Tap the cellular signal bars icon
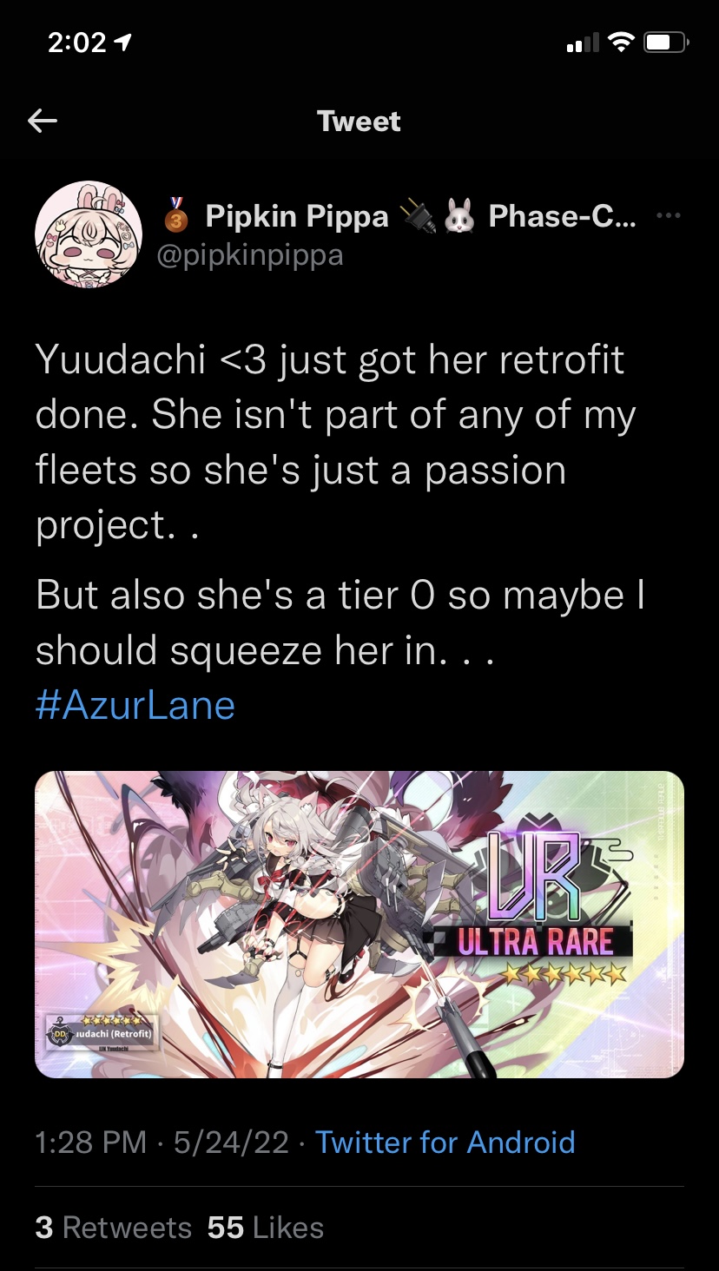Viewport: 719px width, 1271px height. 583,43
